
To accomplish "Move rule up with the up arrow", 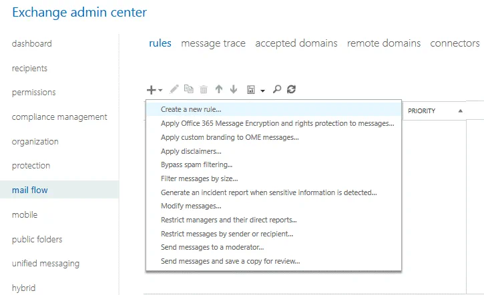I will tap(219, 89).
